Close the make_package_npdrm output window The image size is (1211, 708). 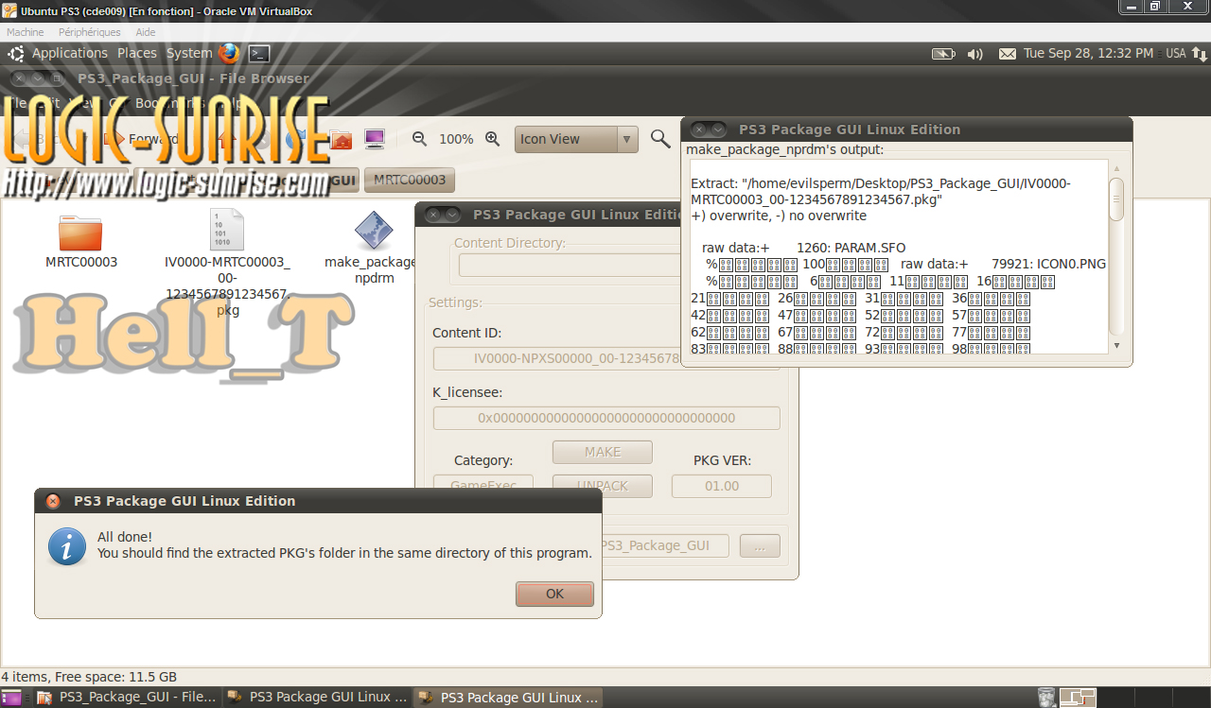click(x=699, y=130)
